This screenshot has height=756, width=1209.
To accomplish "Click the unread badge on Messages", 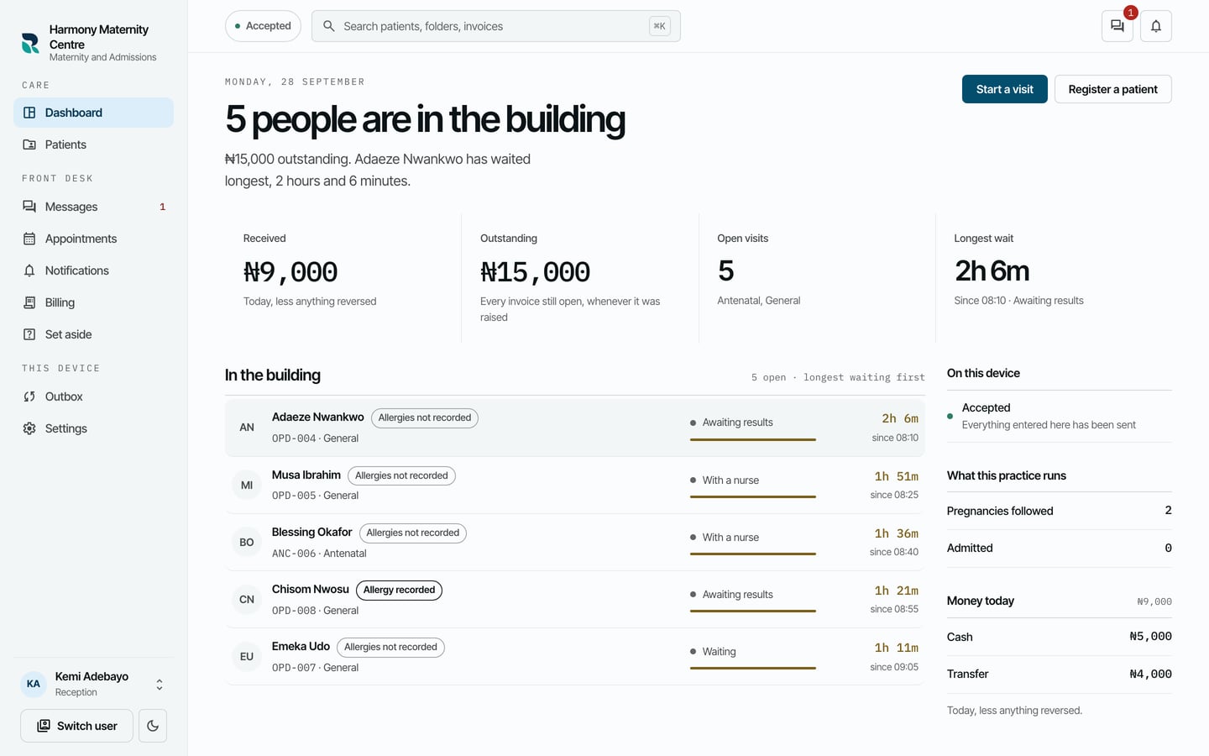I will pos(162,207).
